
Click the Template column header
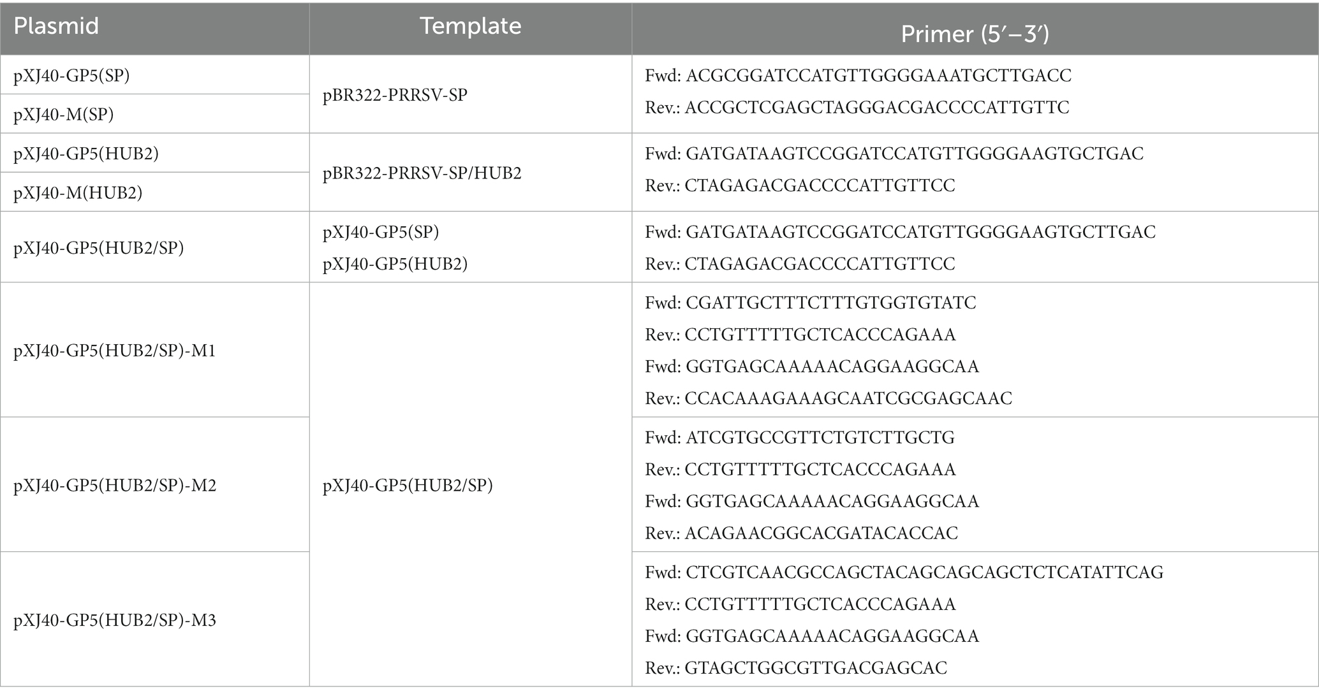pos(471,26)
